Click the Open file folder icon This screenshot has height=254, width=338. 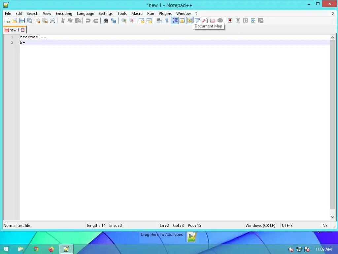(15, 21)
